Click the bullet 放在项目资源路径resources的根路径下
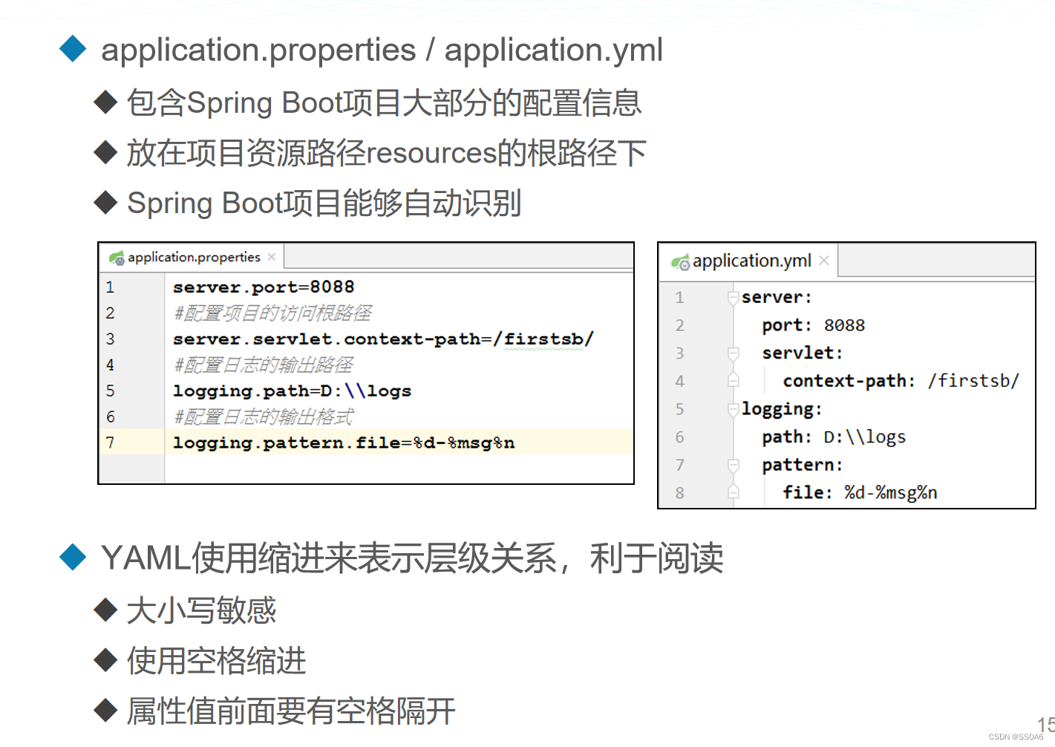Screen dimensions: 1055x747 point(386,153)
